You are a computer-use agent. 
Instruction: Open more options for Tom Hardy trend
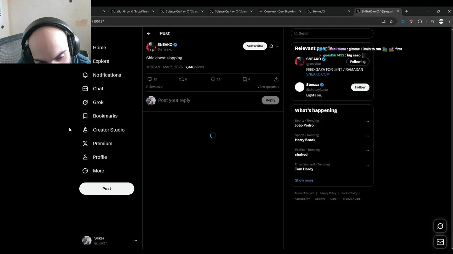(x=367, y=165)
